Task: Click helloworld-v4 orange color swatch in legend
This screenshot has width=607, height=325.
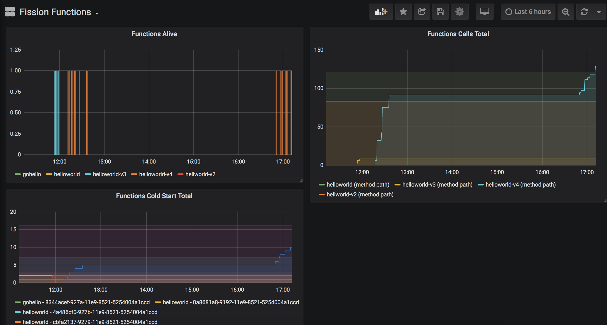Action: 134,174
